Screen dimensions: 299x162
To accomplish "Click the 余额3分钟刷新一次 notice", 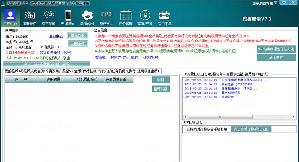I will coord(20,52).
